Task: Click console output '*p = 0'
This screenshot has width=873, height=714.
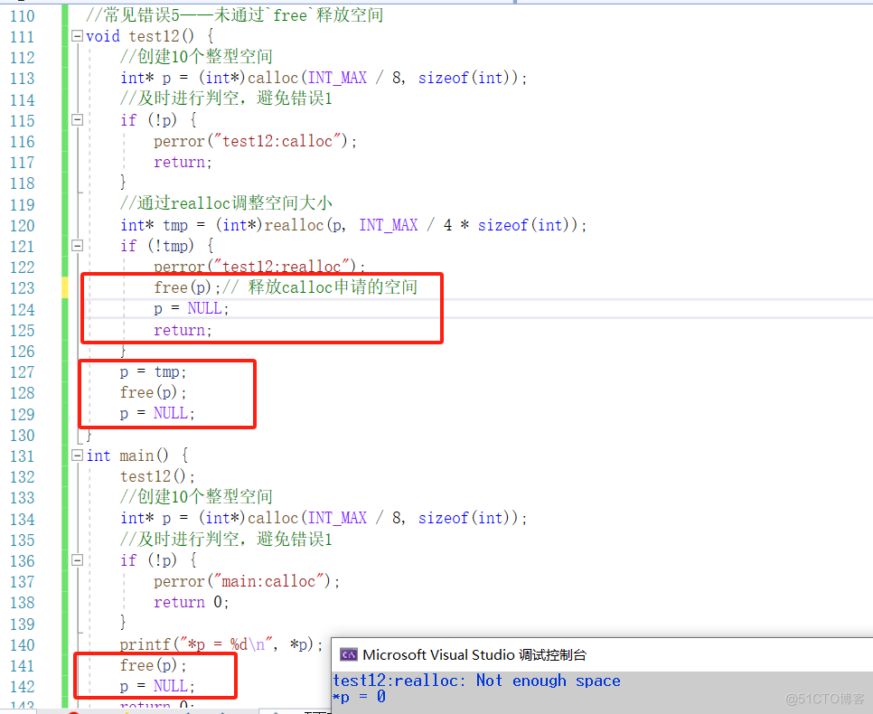Action: [x=359, y=697]
